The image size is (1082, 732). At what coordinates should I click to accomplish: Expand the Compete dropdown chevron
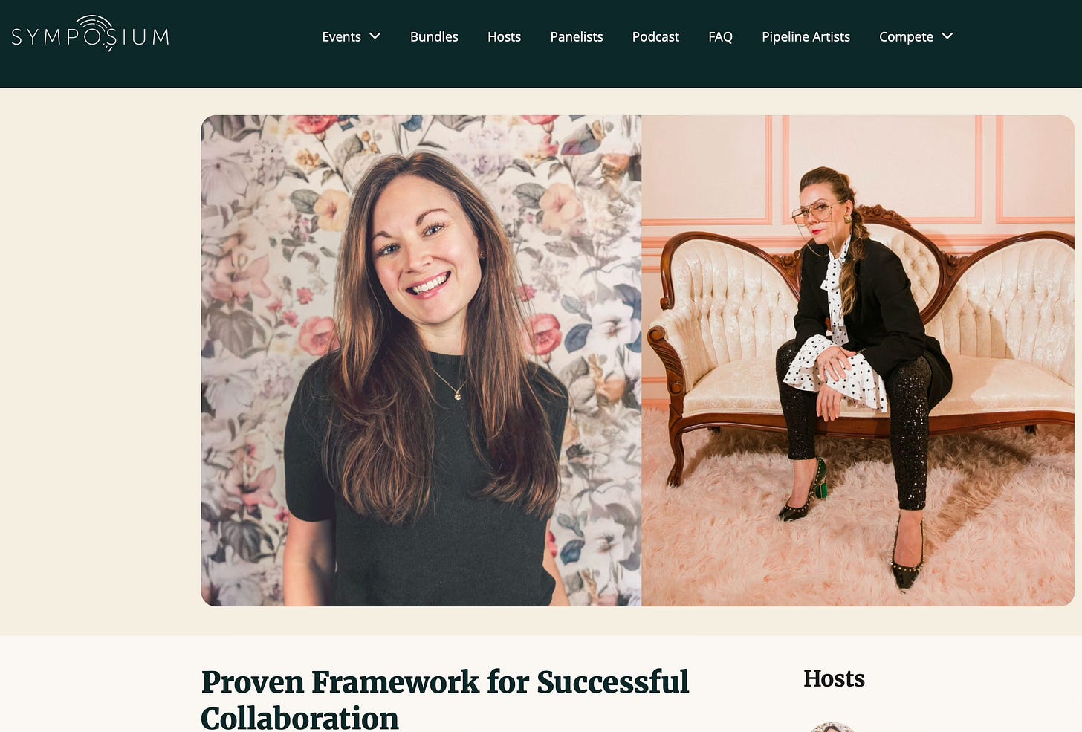pos(947,36)
